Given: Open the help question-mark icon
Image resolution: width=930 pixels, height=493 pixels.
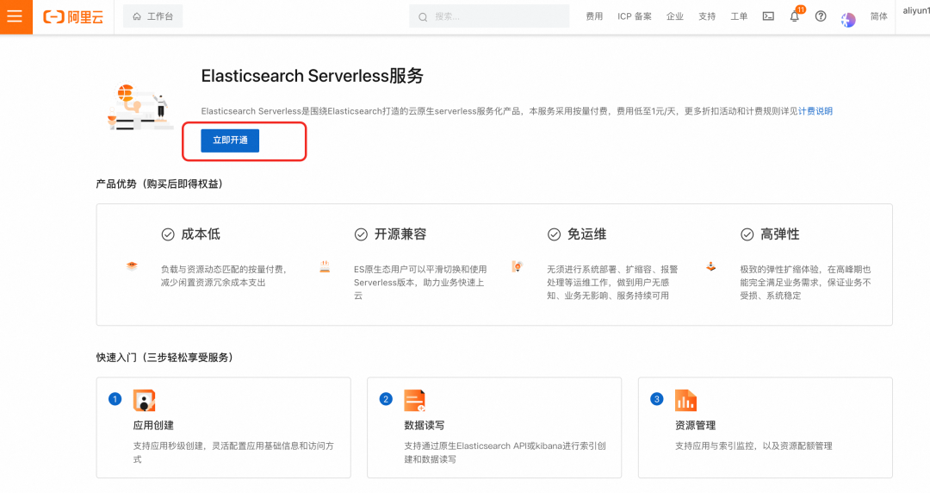Looking at the screenshot, I should [821, 16].
